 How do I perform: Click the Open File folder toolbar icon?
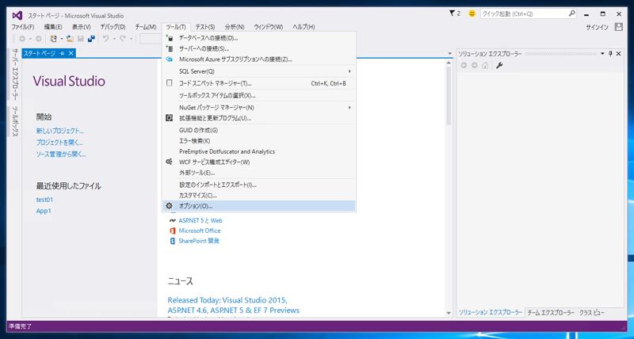click(70, 39)
